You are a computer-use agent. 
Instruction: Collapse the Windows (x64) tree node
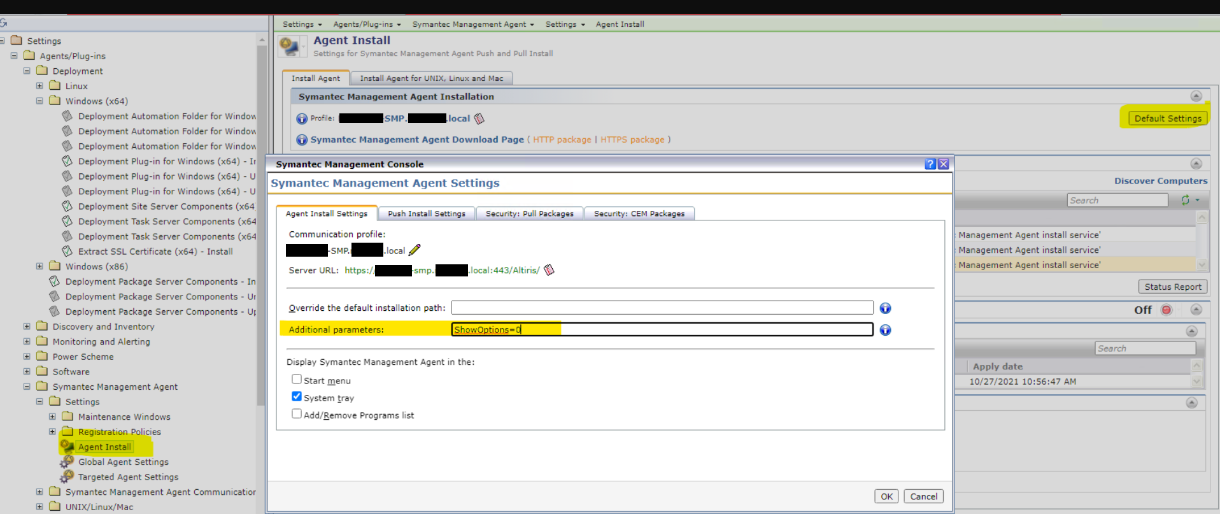[x=39, y=101]
